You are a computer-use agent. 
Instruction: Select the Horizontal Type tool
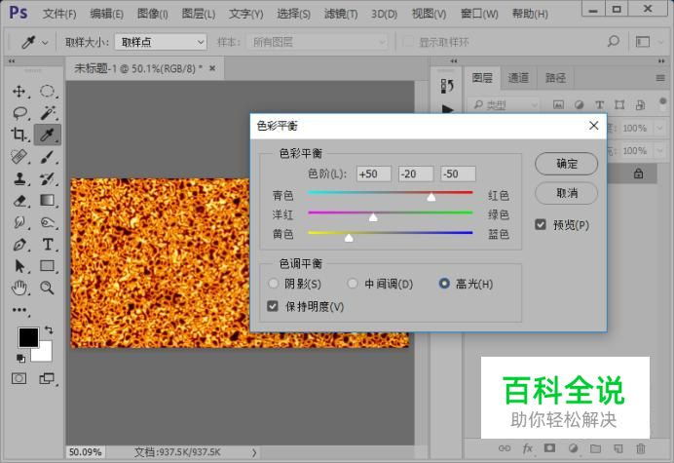pos(48,245)
